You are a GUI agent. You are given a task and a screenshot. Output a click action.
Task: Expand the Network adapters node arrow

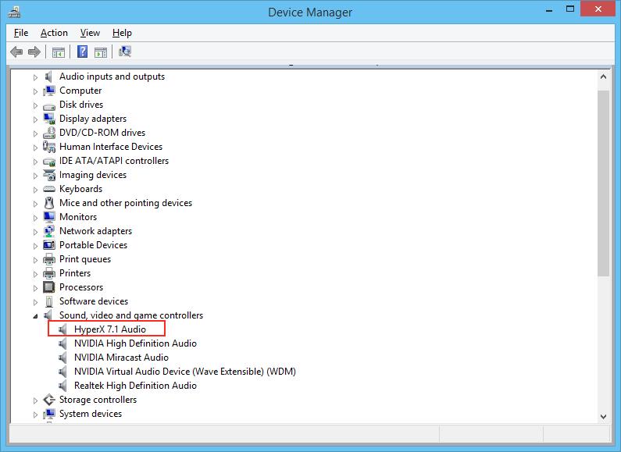click(35, 232)
